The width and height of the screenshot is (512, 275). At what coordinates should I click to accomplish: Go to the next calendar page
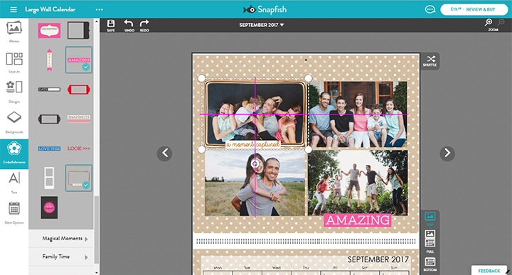pos(447,153)
